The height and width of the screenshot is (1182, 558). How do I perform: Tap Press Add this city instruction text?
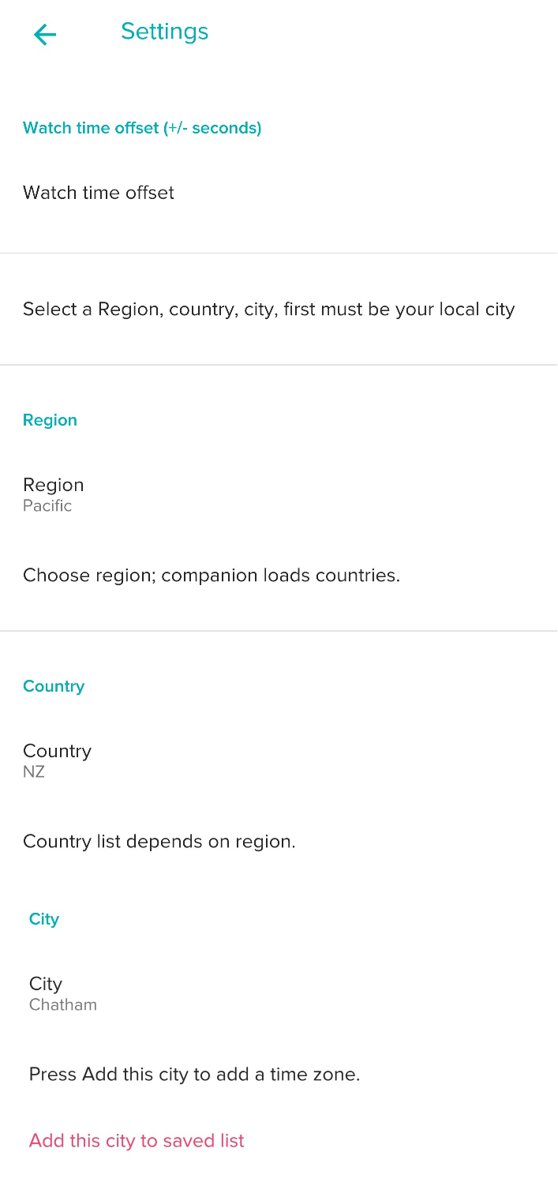click(193, 1074)
